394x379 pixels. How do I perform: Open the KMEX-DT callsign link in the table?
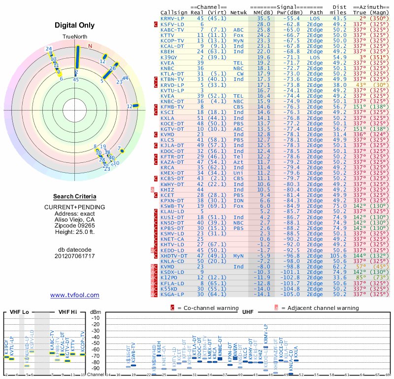(x=172, y=173)
